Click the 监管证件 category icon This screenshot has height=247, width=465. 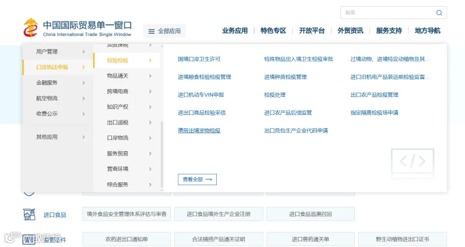pos(29,239)
